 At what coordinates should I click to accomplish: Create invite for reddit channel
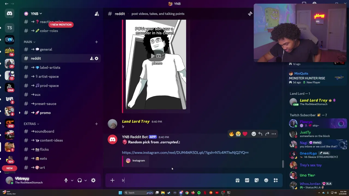tap(92, 58)
